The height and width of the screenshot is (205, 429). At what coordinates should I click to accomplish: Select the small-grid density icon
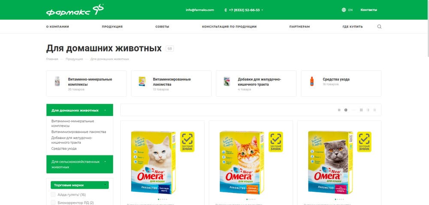(x=339, y=110)
